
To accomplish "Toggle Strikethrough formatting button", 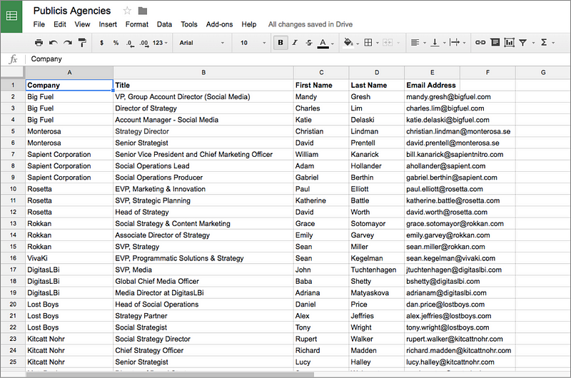I will click(309, 43).
